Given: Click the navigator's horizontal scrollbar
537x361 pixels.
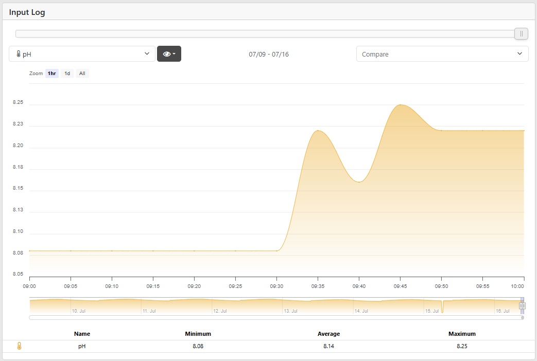Looking at the screenshot, I should (x=276, y=318).
